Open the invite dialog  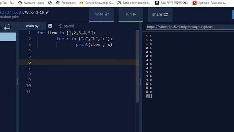(101, 14)
